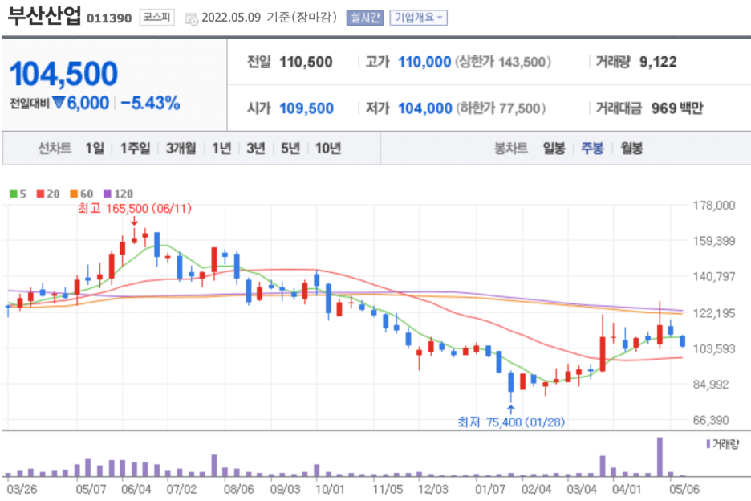
Task: Switch to 주봉 weekly candle chart
Action: point(592,149)
